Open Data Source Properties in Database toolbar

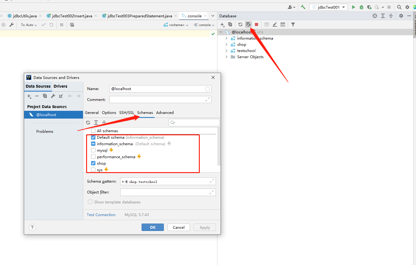click(x=248, y=24)
